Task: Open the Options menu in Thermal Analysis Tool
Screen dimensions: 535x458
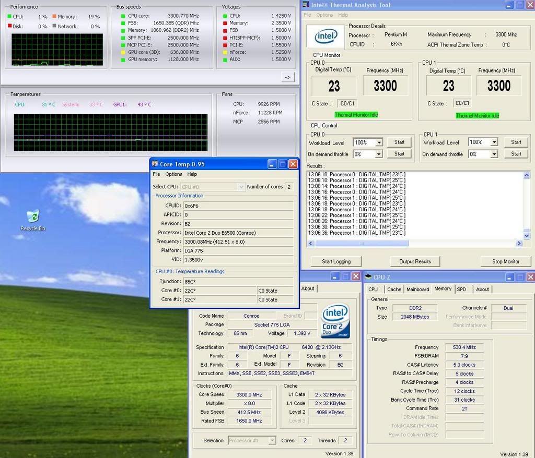Action: click(324, 15)
